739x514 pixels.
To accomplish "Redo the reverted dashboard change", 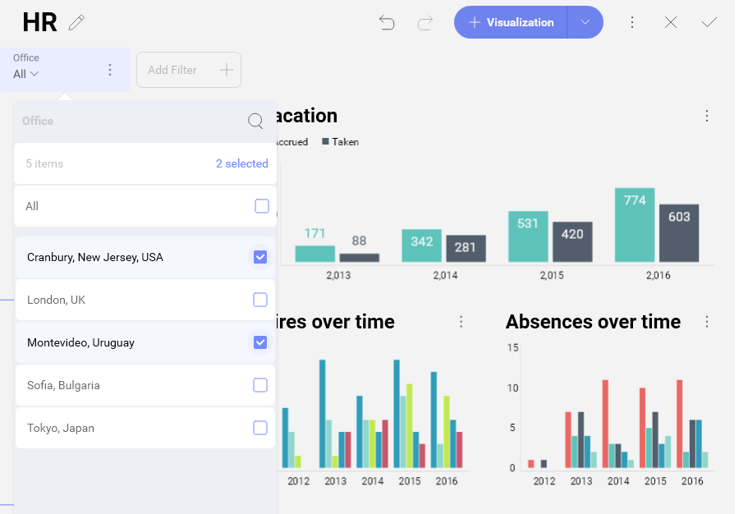I will [425, 23].
